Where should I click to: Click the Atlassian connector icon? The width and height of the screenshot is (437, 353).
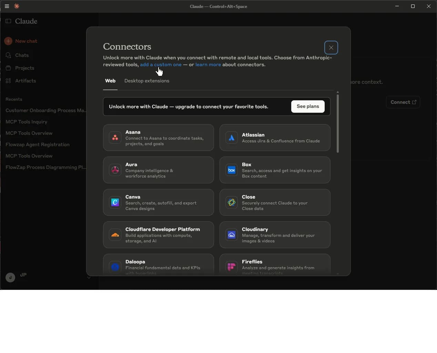pos(232,138)
